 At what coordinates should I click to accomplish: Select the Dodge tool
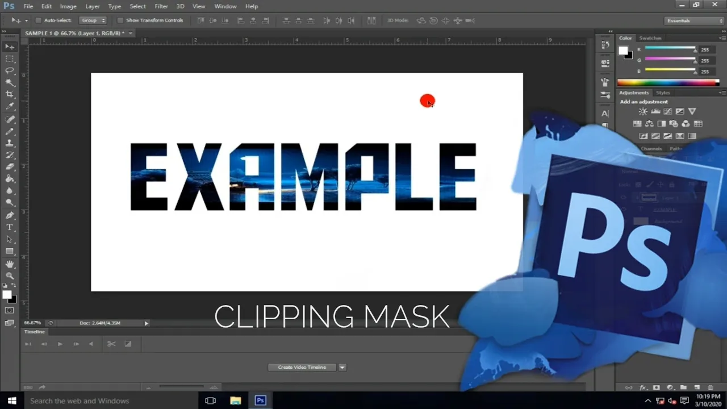[x=10, y=203]
